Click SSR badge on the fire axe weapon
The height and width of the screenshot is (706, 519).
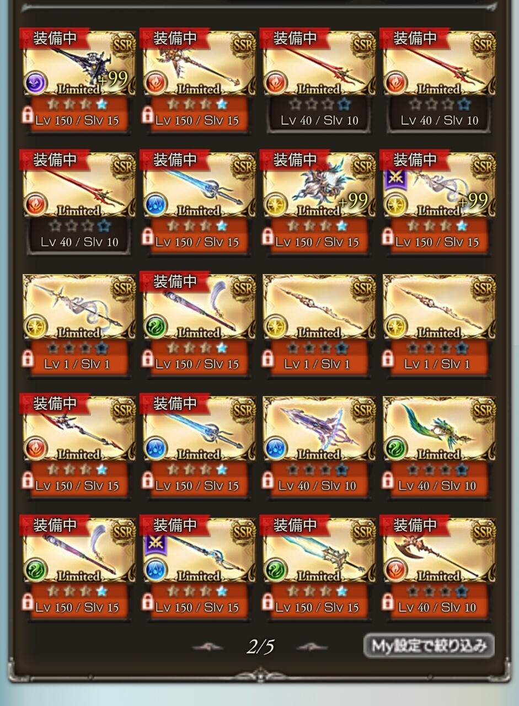point(483,531)
